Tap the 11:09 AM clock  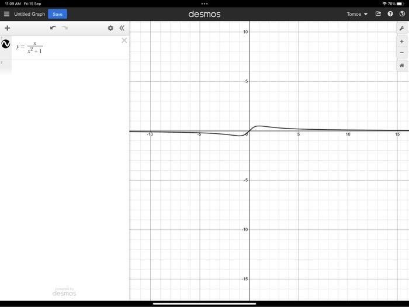click(13, 4)
